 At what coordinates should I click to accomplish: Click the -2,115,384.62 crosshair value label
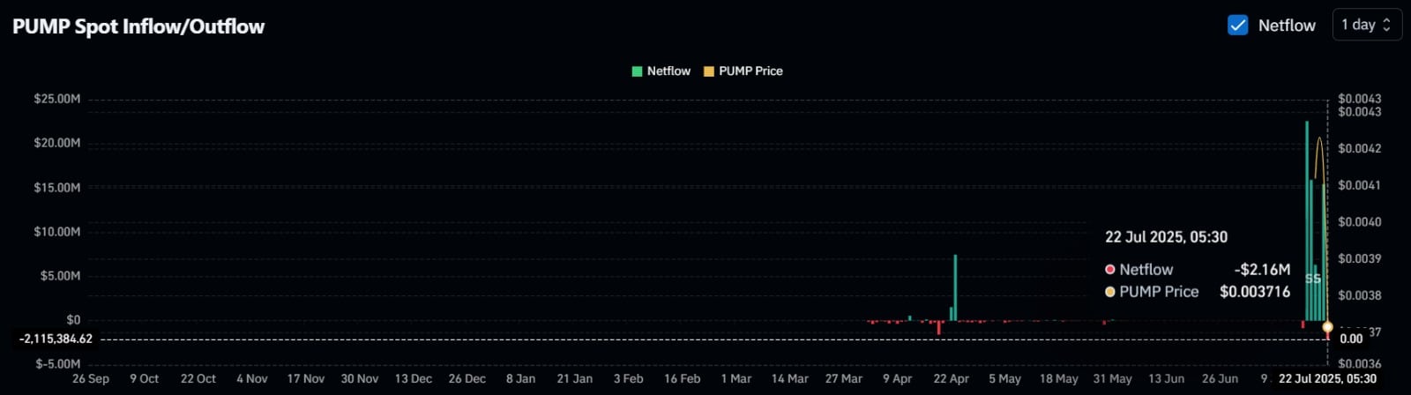56,339
